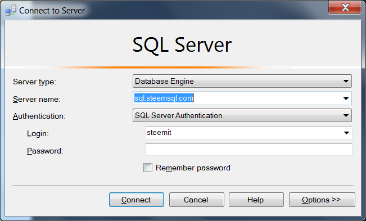Image resolution: width=366 pixels, height=221 pixels.
Task: Close the Connect to Server dialog
Action: [x=345, y=7]
